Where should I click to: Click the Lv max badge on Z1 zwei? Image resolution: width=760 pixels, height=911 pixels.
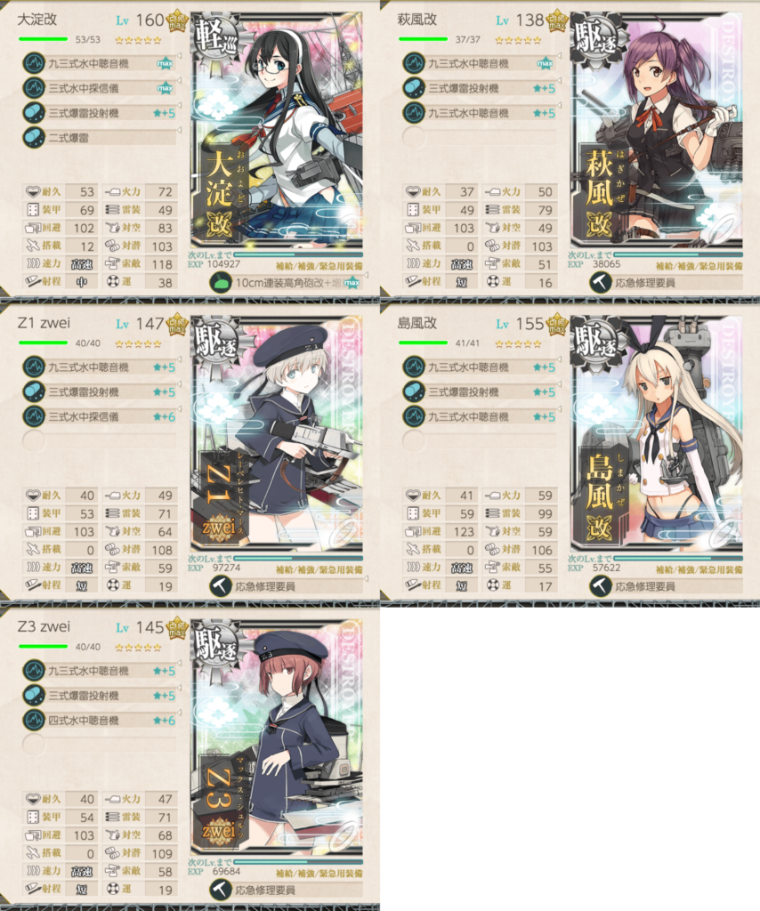(176, 326)
